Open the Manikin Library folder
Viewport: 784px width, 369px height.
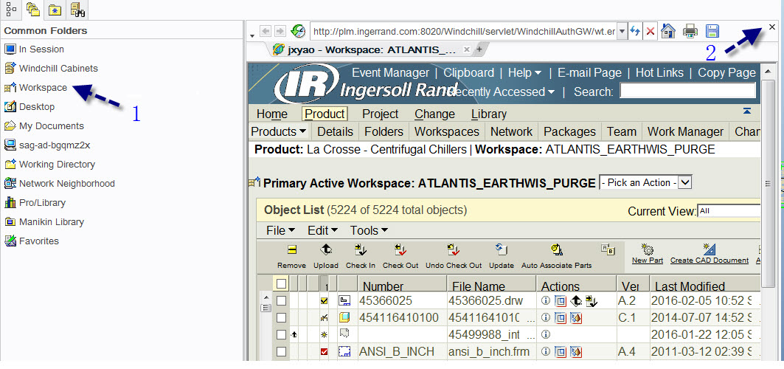(44, 221)
